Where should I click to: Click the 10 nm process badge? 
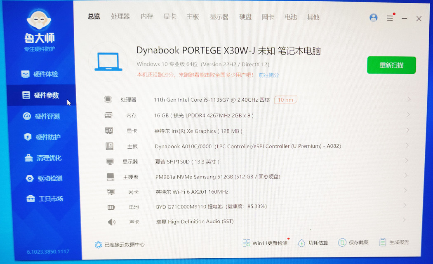tap(285, 100)
